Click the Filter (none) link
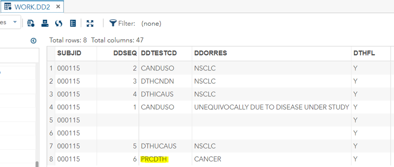394x167 pixels. [151, 24]
